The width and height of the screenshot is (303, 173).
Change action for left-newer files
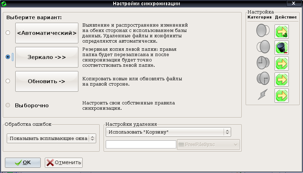tap(282, 64)
